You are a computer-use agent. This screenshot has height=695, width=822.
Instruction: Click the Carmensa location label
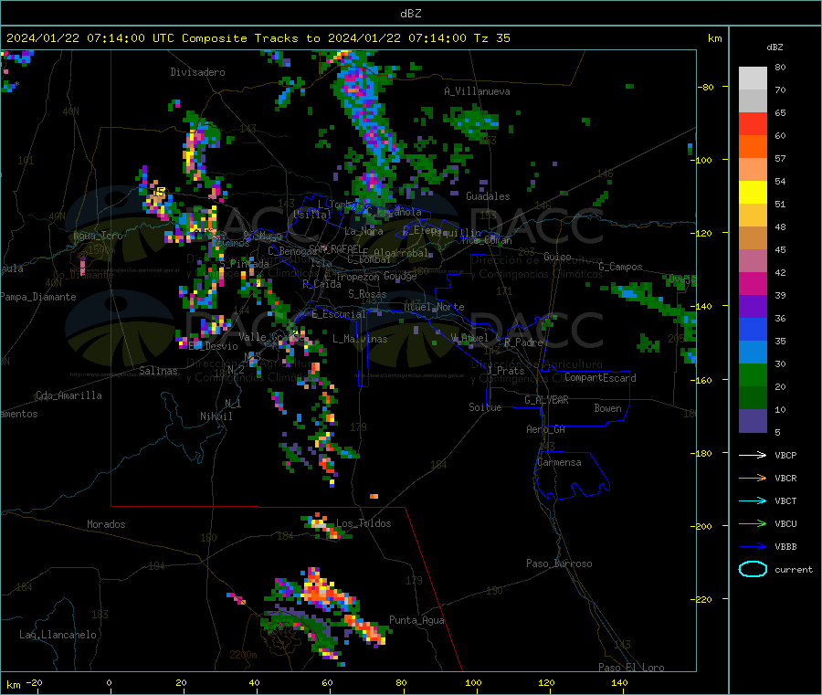559,462
